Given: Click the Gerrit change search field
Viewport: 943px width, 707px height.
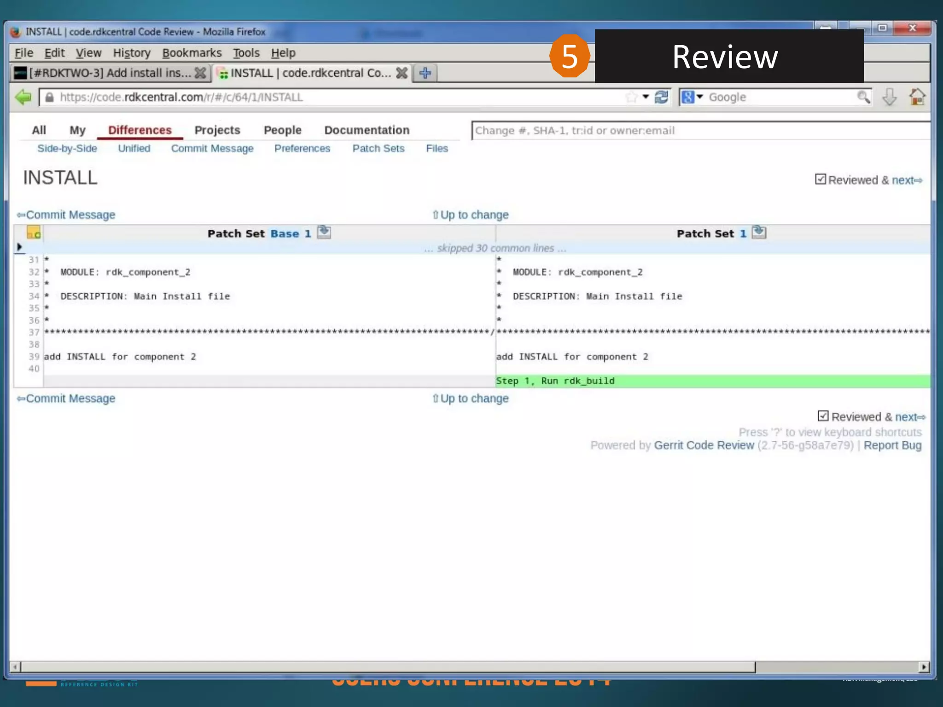Looking at the screenshot, I should click(701, 130).
